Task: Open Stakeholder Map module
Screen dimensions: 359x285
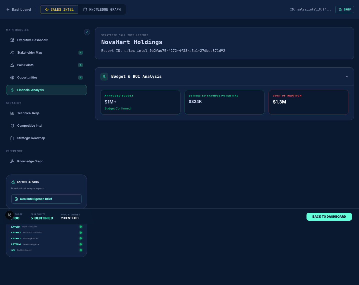Action: tap(46, 53)
